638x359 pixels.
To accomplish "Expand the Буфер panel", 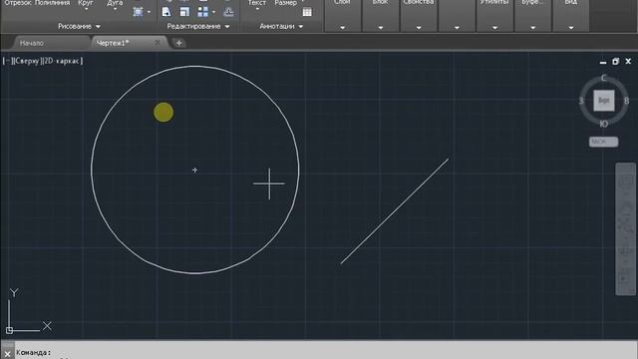I will 533,28.
